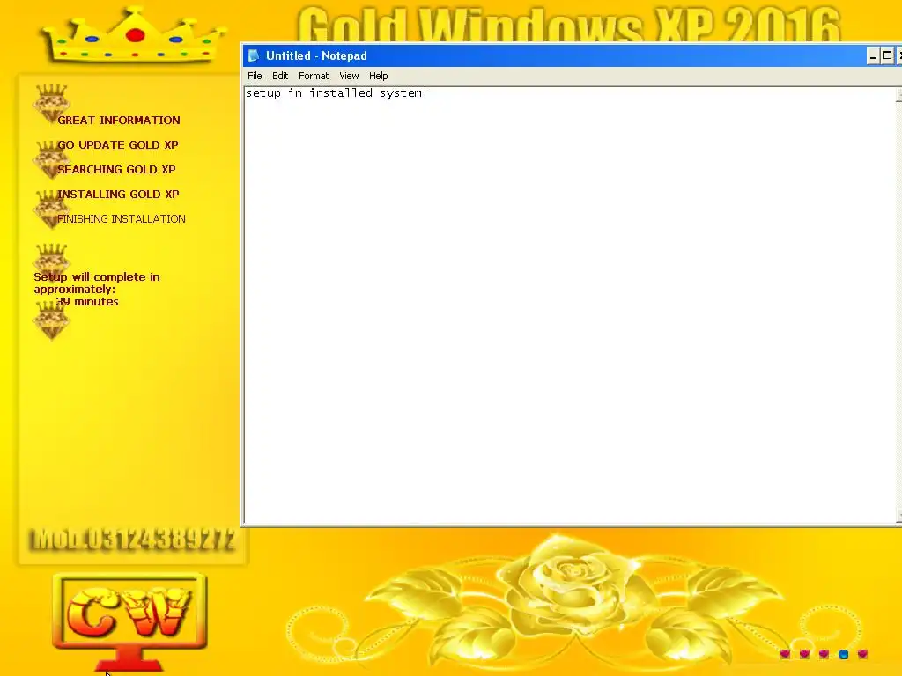Maximize the Notepad window
The width and height of the screenshot is (902, 676).
tap(886, 55)
